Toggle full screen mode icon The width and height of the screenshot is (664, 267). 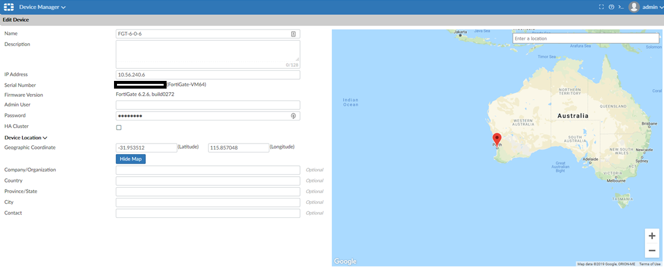click(601, 7)
